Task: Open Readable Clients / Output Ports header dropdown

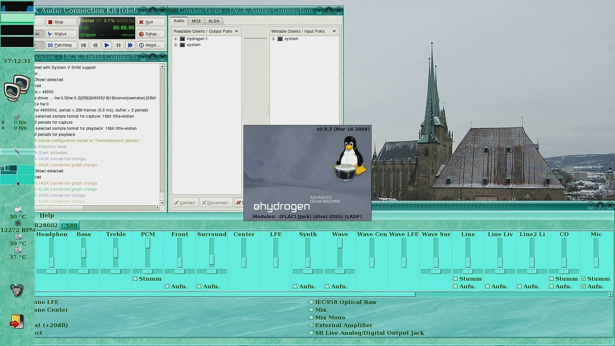Action: pos(206,31)
